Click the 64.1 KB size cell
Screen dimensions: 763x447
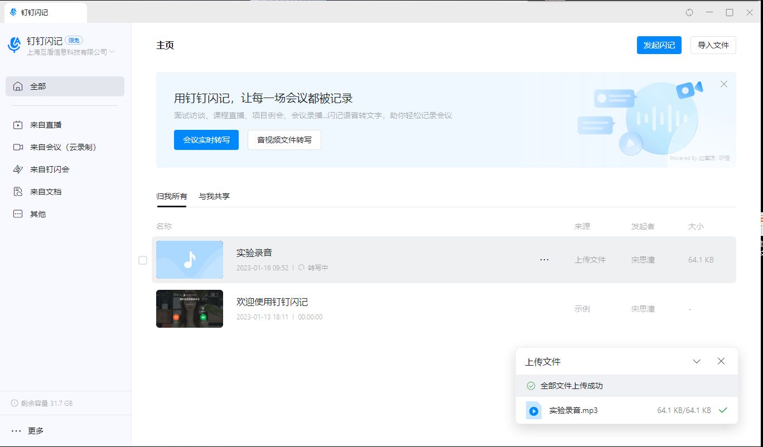[x=701, y=260]
